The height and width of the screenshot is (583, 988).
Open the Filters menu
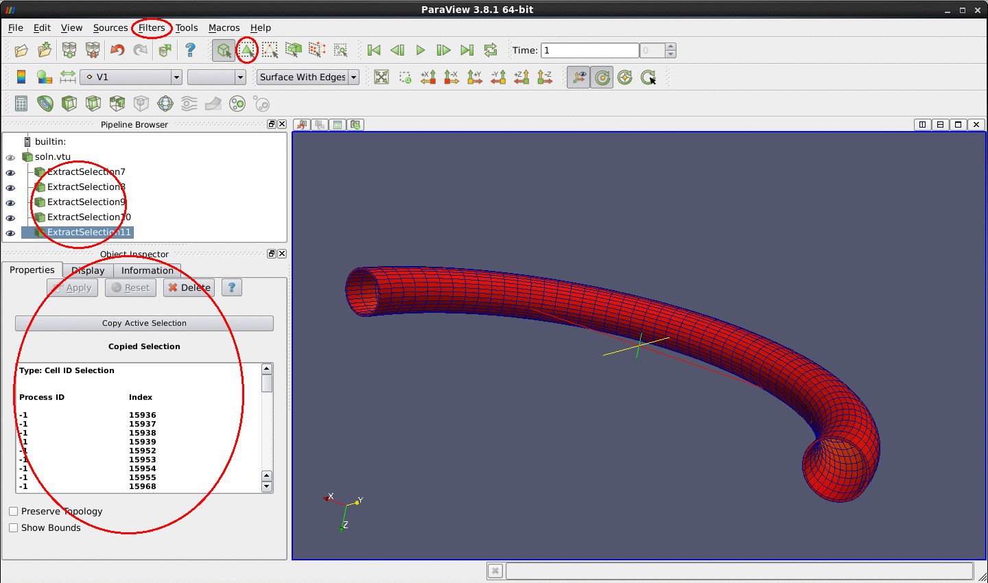pyautogui.click(x=152, y=27)
